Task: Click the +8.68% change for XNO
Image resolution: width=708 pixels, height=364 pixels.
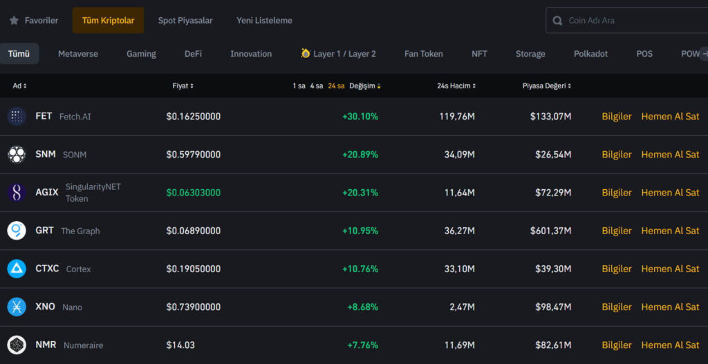Action: click(362, 307)
